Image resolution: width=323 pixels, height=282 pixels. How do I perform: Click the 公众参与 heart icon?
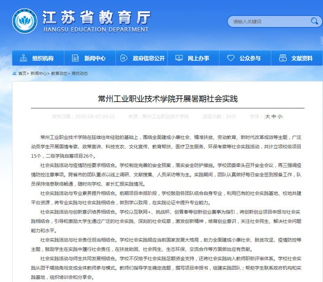point(230,58)
